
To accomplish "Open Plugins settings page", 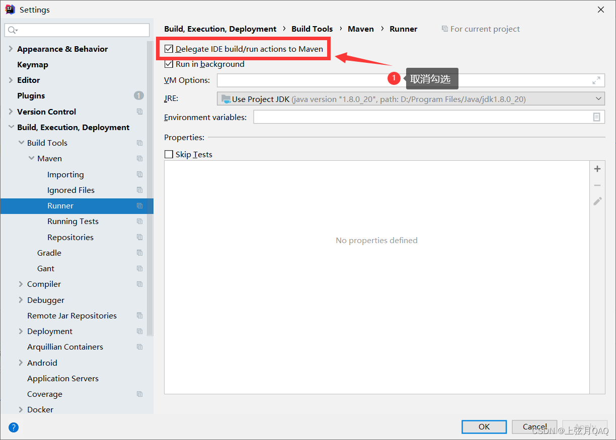I will [x=31, y=95].
